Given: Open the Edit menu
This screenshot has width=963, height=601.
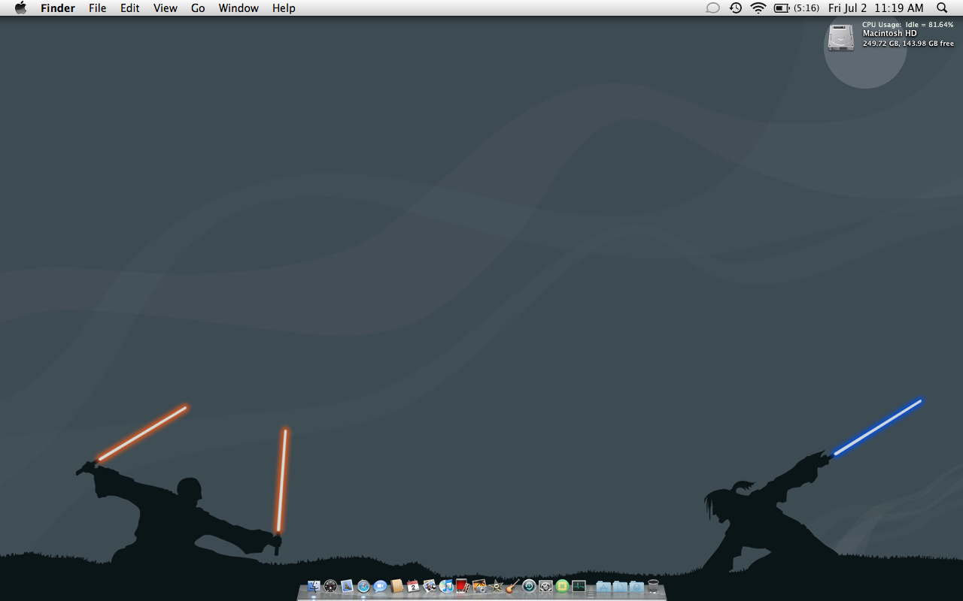Looking at the screenshot, I should tap(130, 8).
